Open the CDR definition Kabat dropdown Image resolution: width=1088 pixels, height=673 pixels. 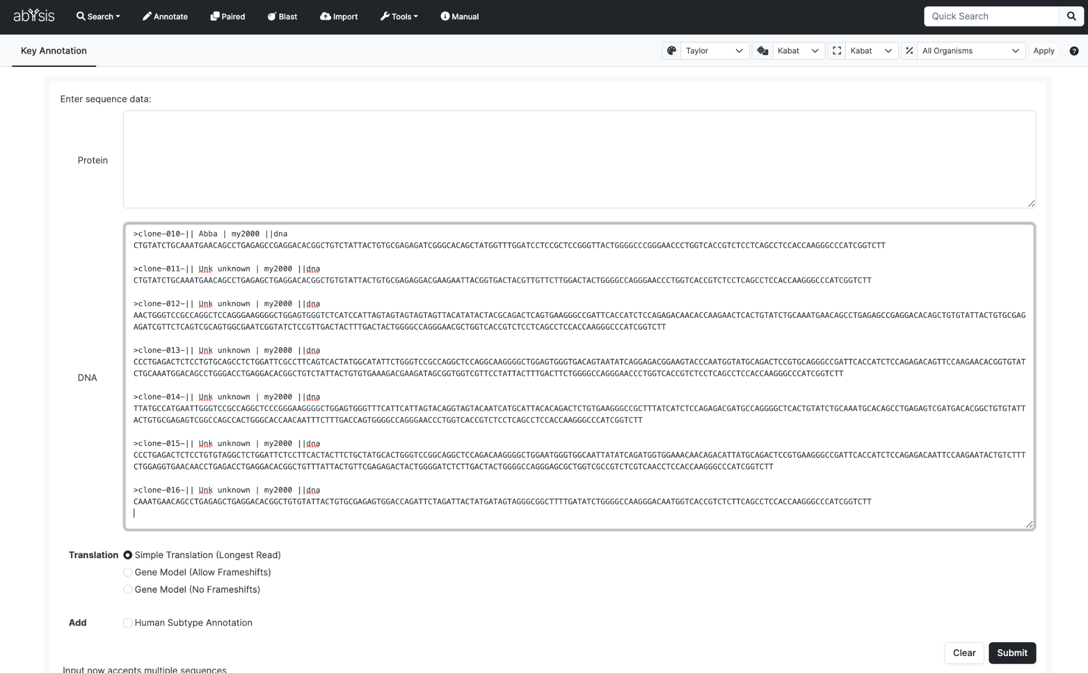point(871,51)
